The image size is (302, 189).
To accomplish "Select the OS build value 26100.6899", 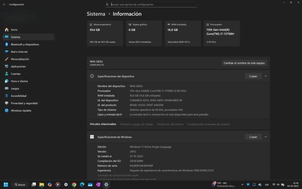I will 136,161.
